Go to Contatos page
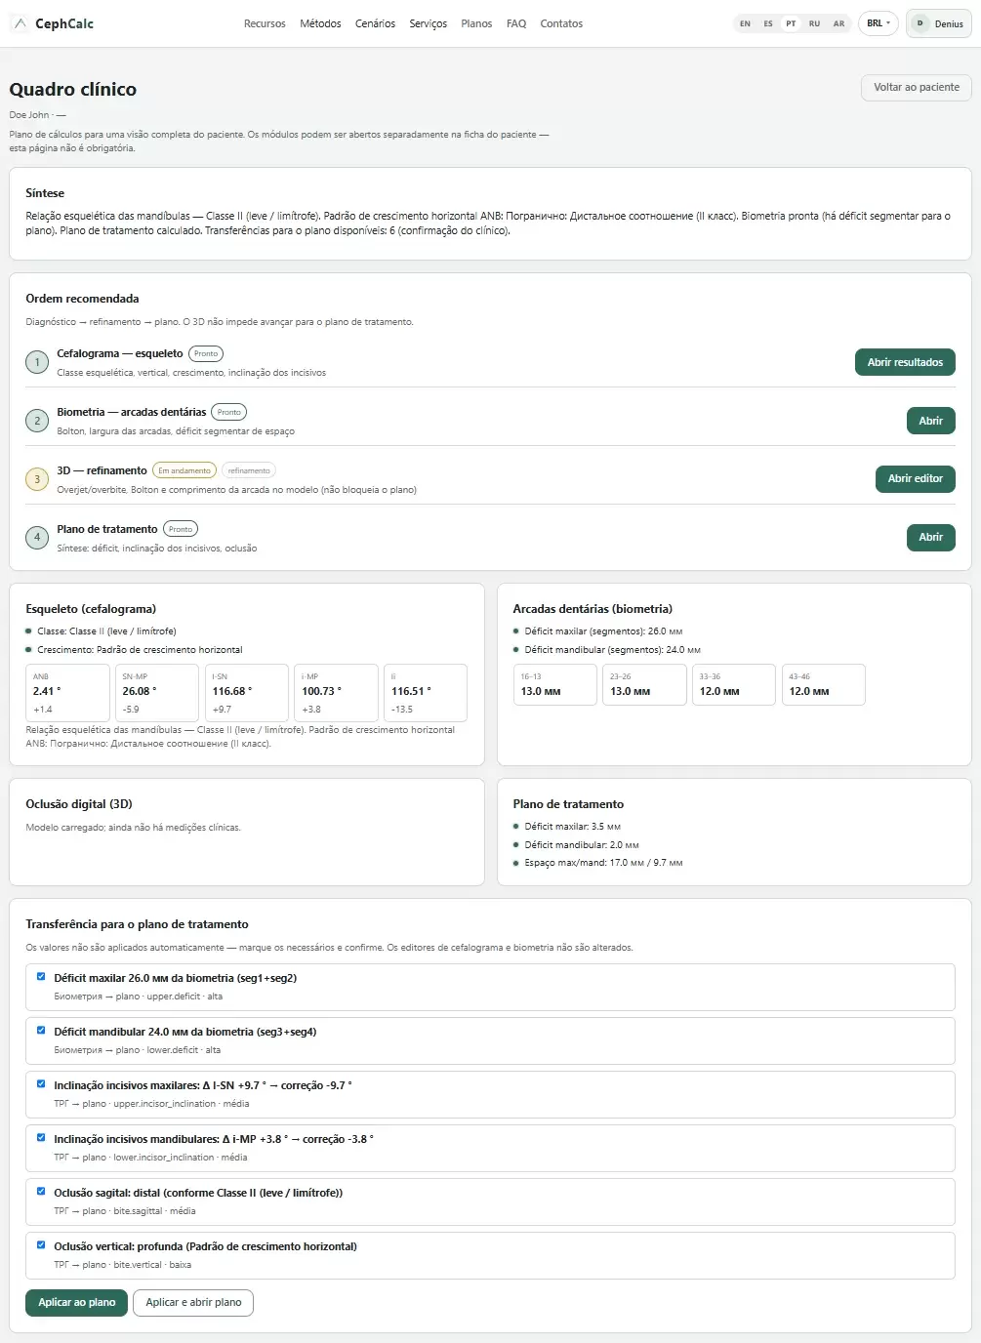981x1343 pixels. point(561,23)
